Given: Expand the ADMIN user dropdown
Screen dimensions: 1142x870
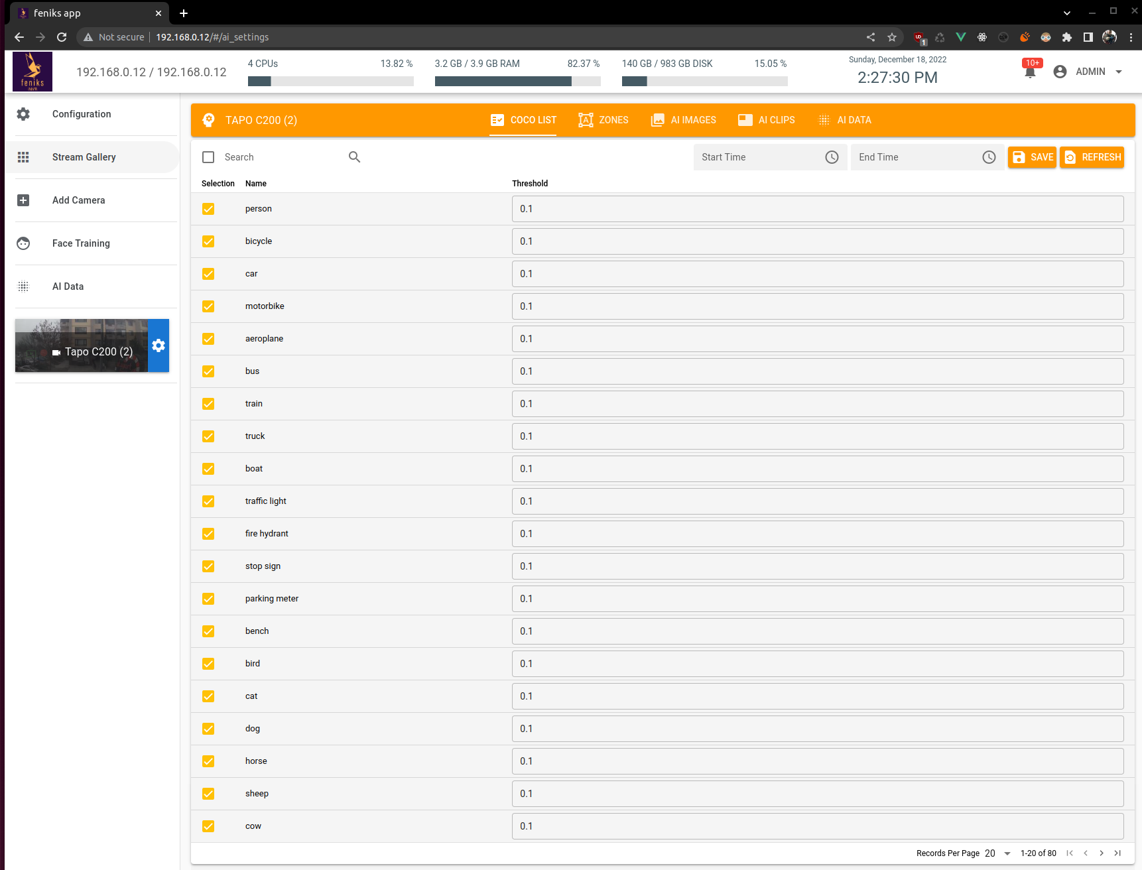Looking at the screenshot, I should click(1119, 72).
